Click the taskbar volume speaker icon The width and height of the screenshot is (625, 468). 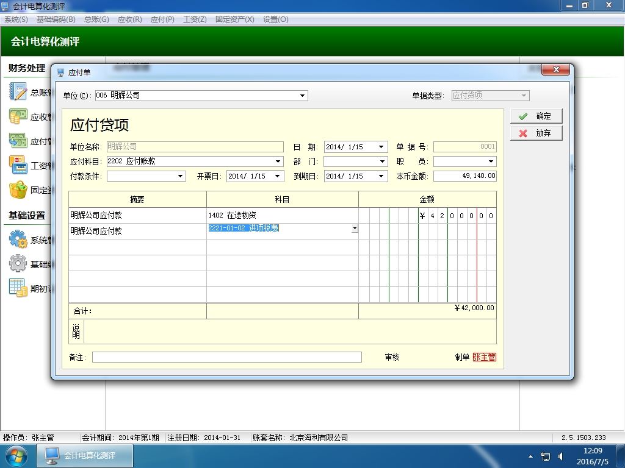pos(560,456)
